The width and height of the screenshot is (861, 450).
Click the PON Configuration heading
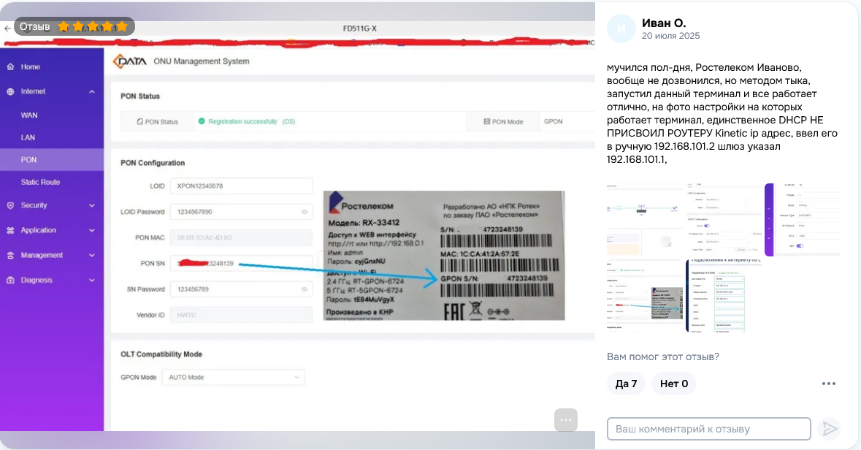153,163
